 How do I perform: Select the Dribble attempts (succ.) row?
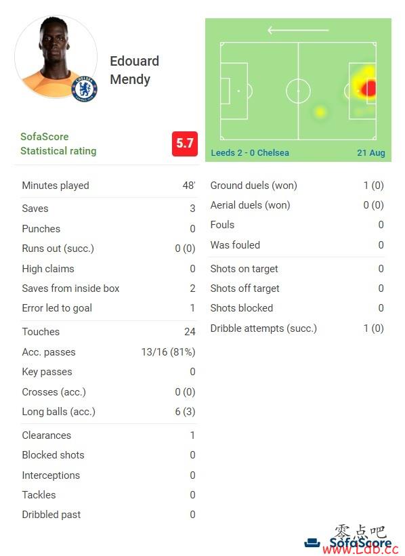pos(297,328)
